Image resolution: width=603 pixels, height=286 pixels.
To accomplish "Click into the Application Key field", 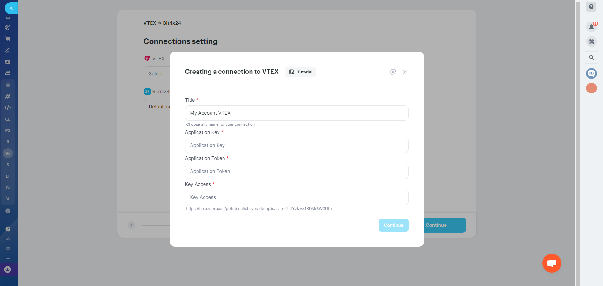I will 297,145.
